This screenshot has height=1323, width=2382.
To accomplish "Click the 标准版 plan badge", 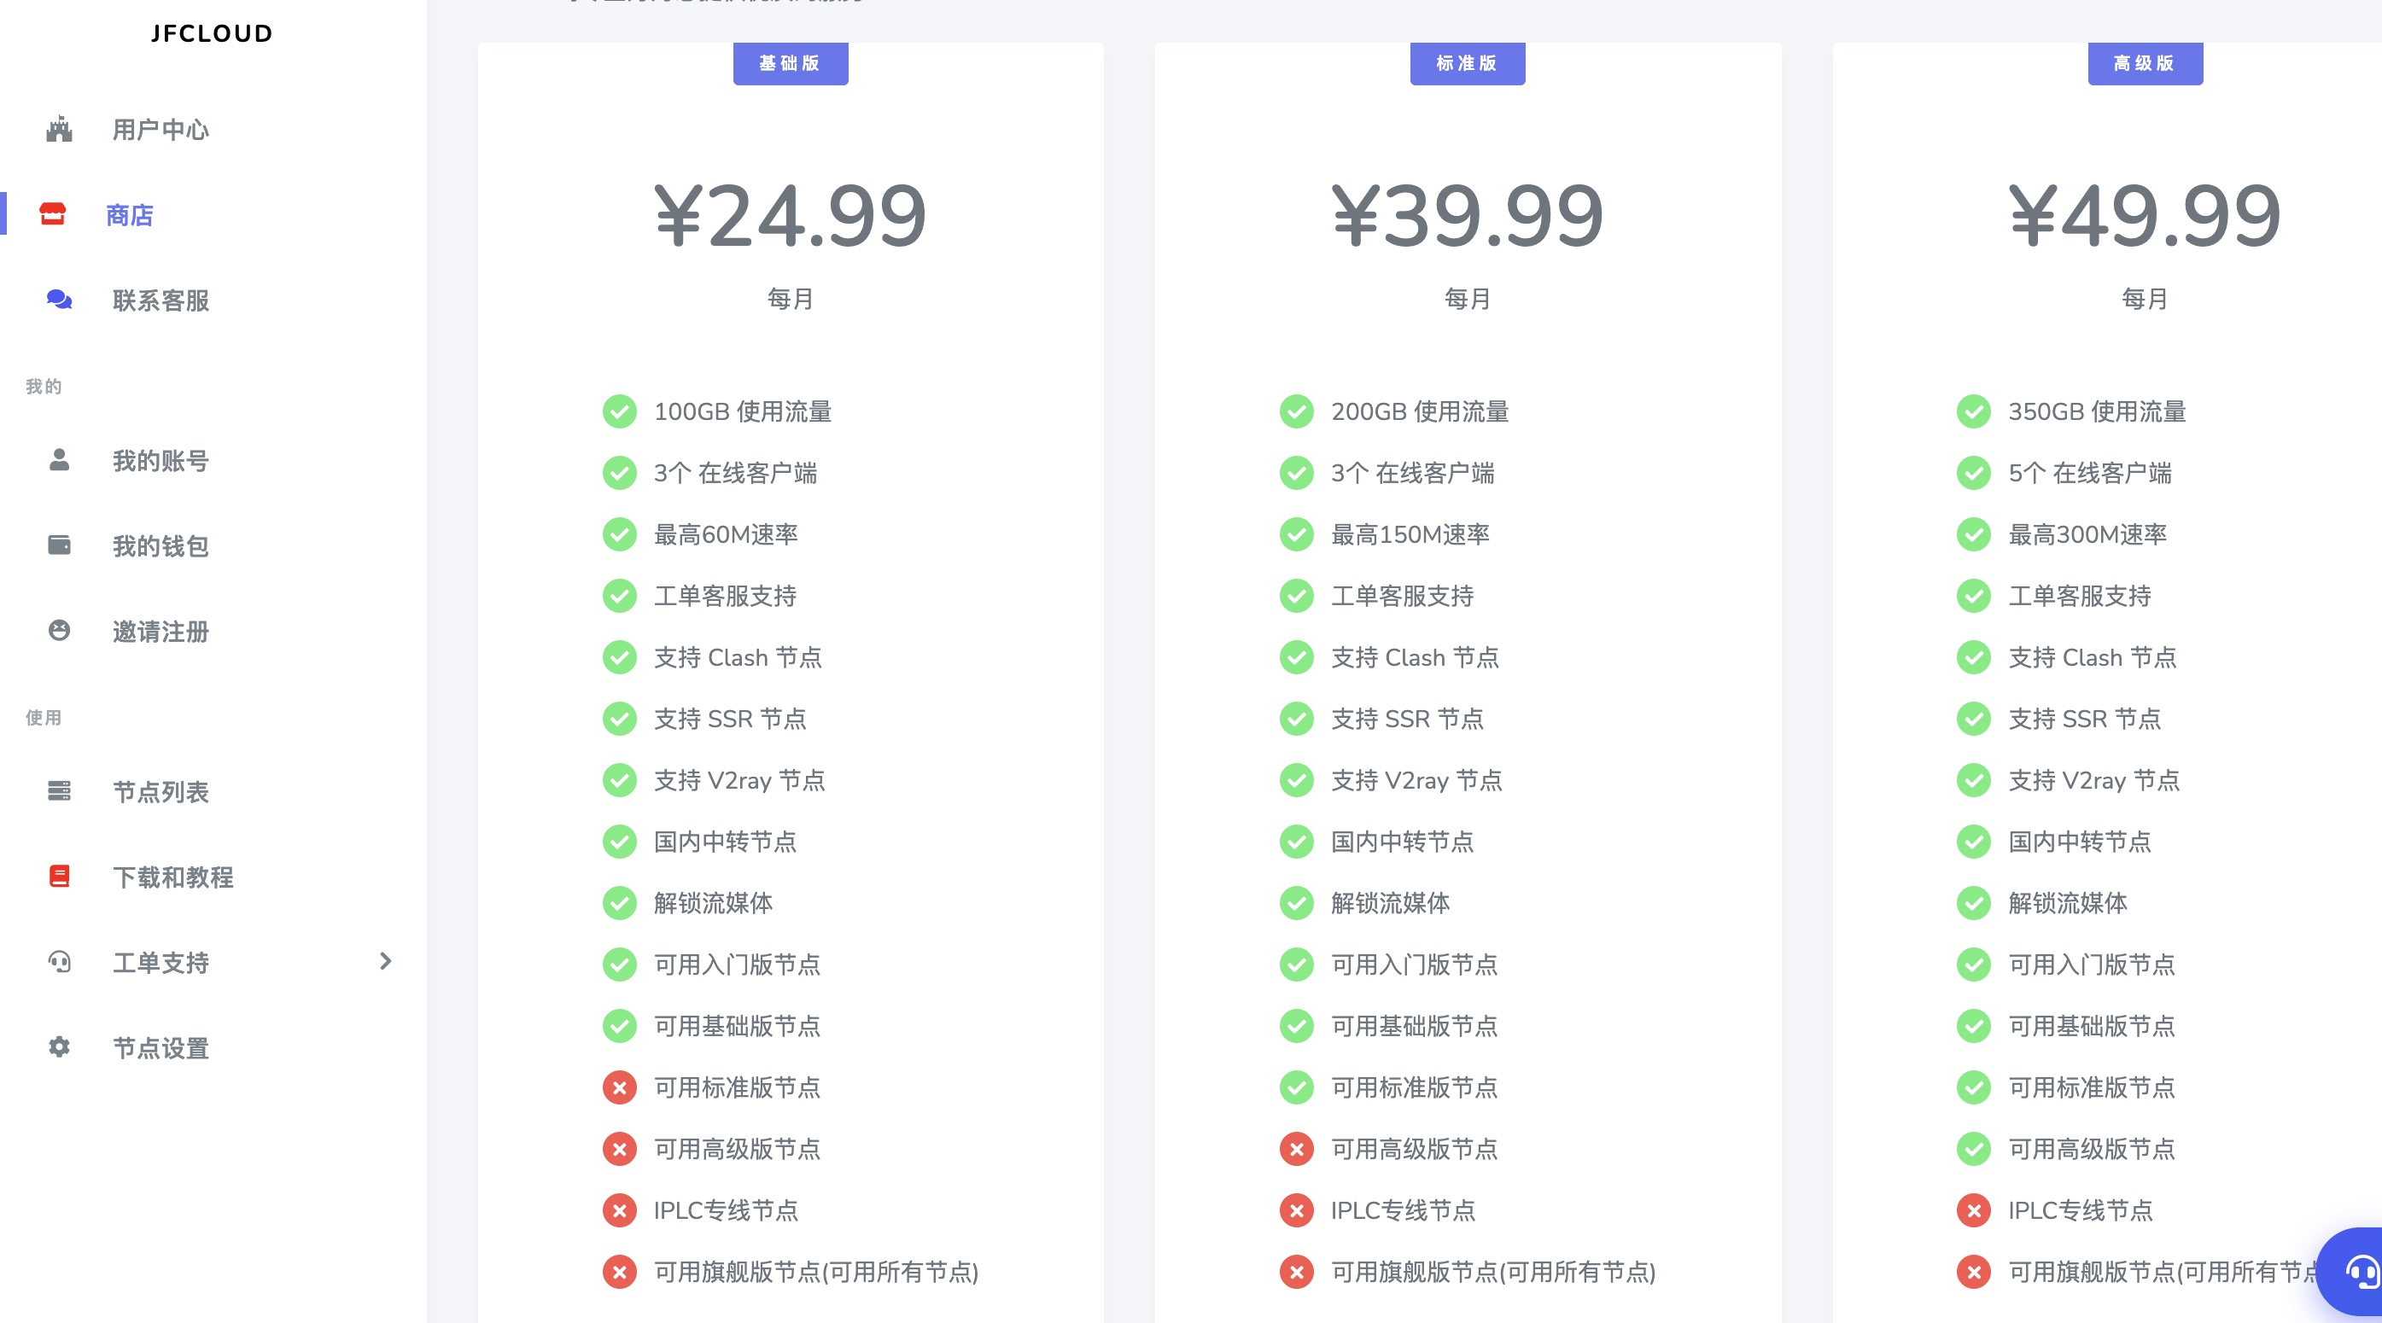I will [x=1468, y=63].
